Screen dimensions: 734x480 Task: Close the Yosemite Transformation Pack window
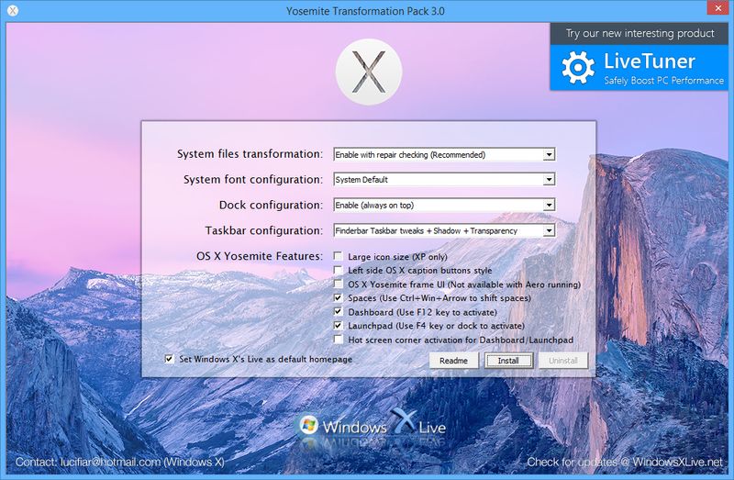pos(718,8)
